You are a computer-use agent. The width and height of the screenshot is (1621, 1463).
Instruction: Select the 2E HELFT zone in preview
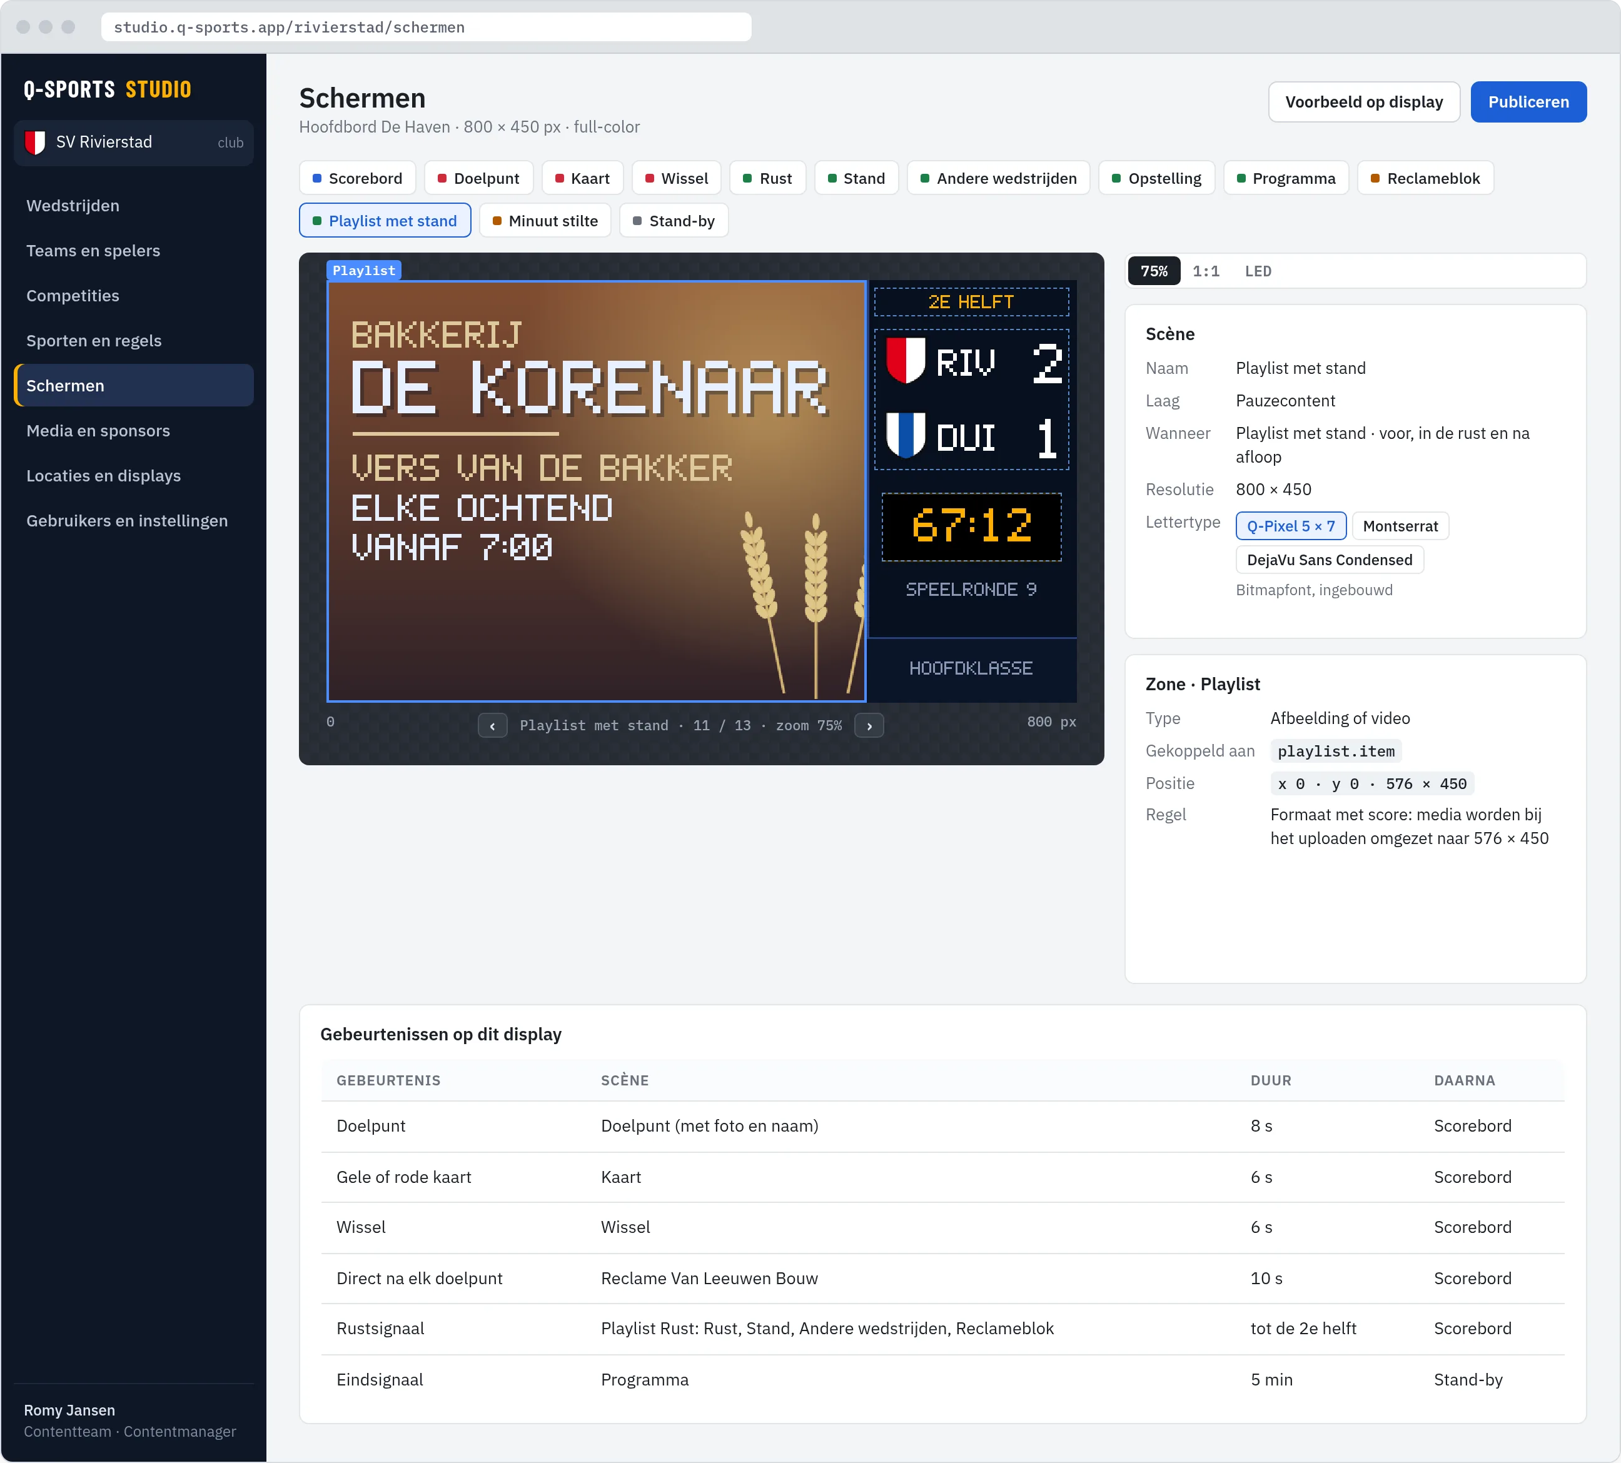[x=971, y=302]
